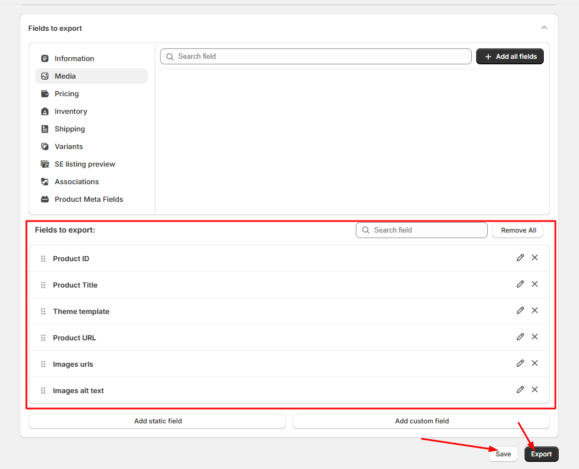The image size is (579, 469).
Task: Click the Export button
Action: [542, 454]
